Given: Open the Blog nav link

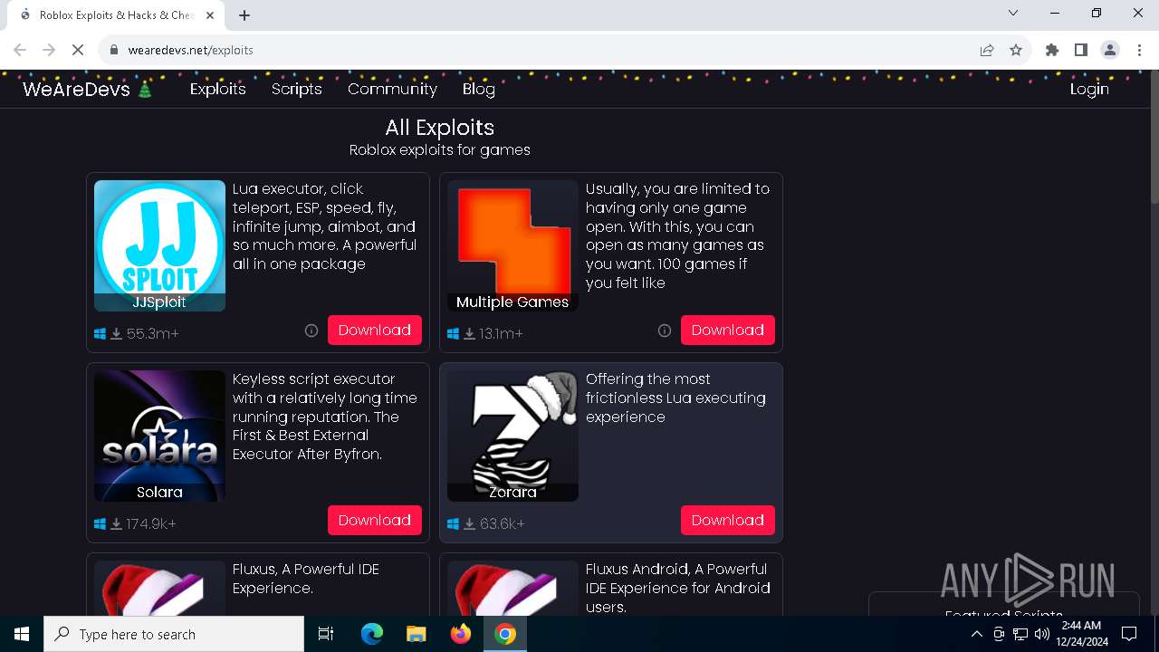Looking at the screenshot, I should click(479, 89).
